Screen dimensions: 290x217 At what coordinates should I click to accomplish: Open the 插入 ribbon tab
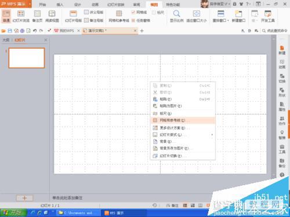click(60, 5)
